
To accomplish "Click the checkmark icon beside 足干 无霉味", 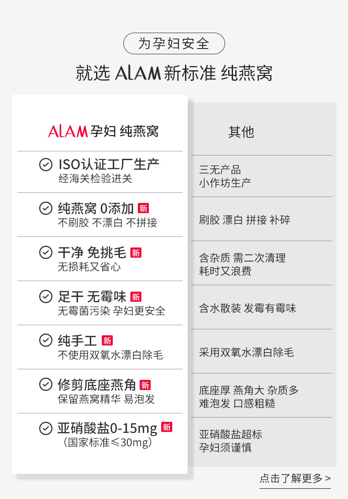I will point(46,296).
